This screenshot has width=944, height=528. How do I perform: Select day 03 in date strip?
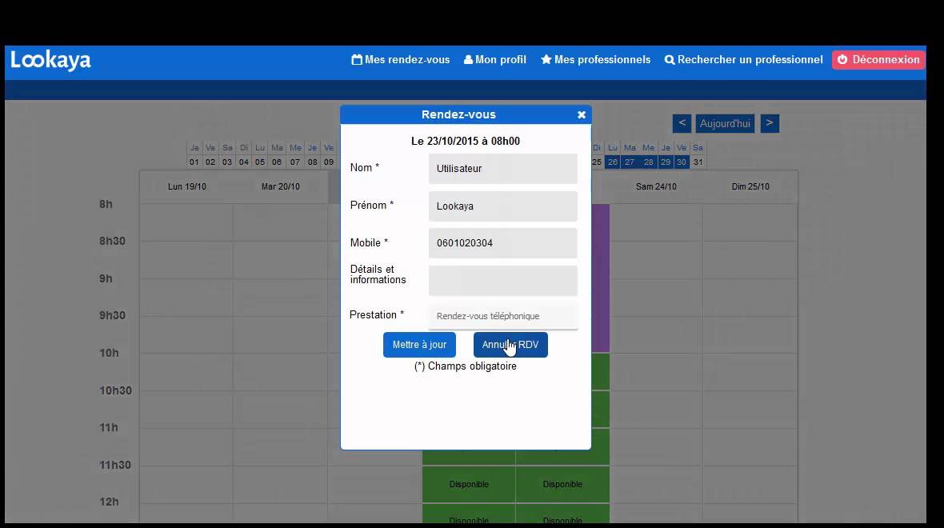point(227,162)
